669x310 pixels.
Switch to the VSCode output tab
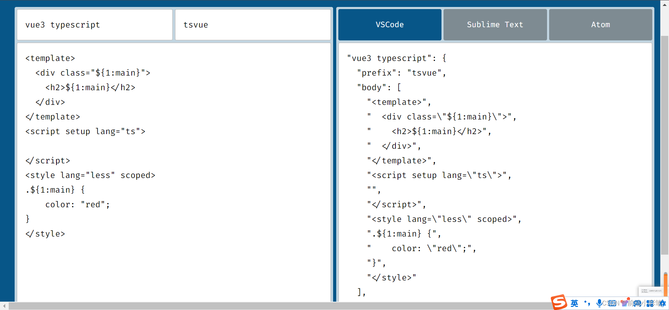click(390, 25)
